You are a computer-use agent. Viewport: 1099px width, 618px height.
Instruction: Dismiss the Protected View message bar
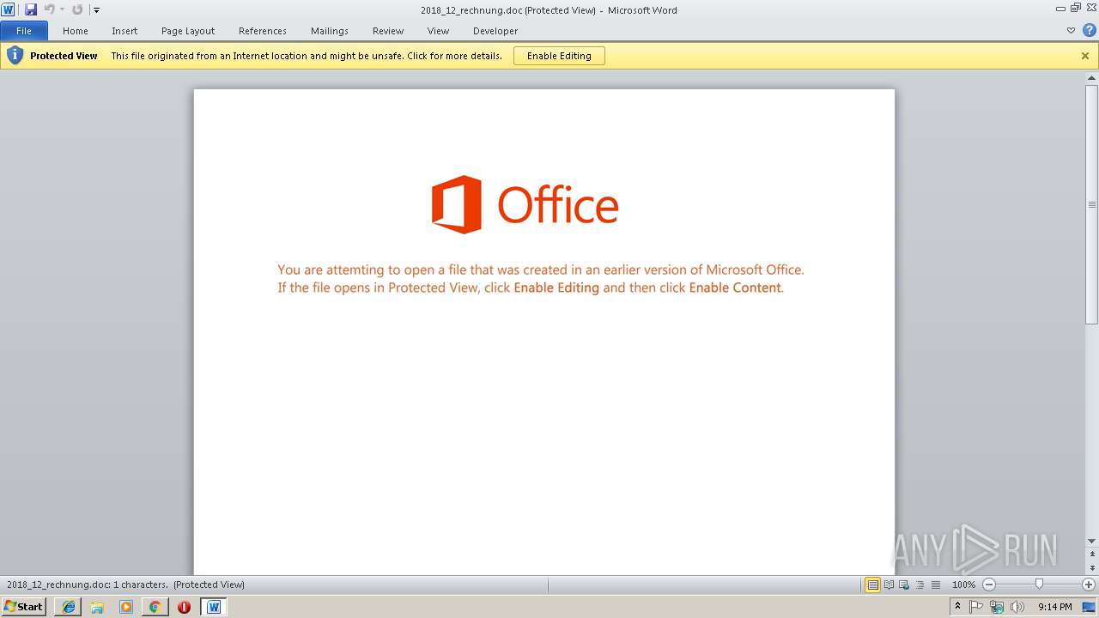coord(1085,56)
